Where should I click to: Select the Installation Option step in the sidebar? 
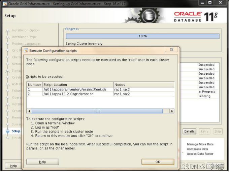coord(26,30)
